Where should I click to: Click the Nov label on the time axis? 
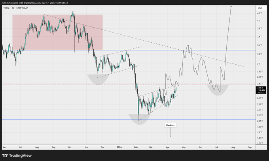click(86, 147)
